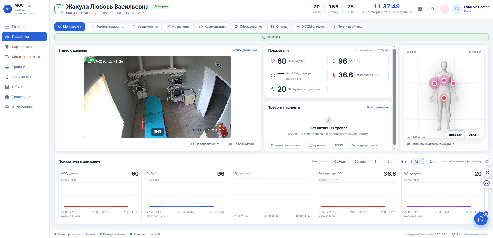Click the Документы button under alarms

click(317, 145)
